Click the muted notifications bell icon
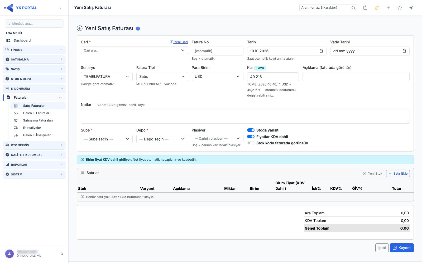 pos(377,8)
